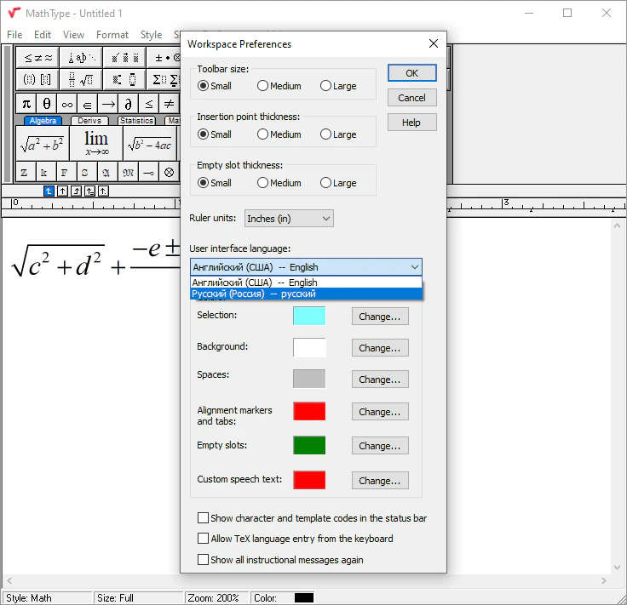Insert the infinity symbol
This screenshot has width=627, height=605.
[67, 104]
